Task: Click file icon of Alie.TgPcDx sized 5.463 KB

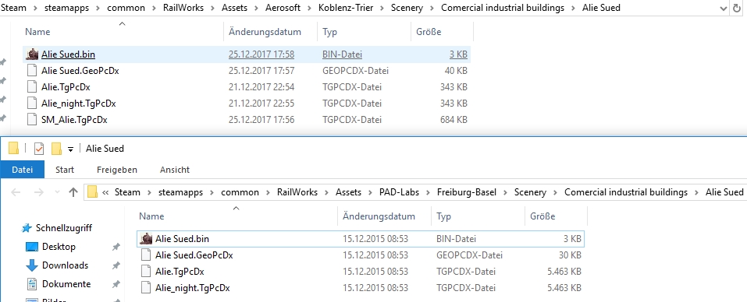Action: tap(146, 272)
